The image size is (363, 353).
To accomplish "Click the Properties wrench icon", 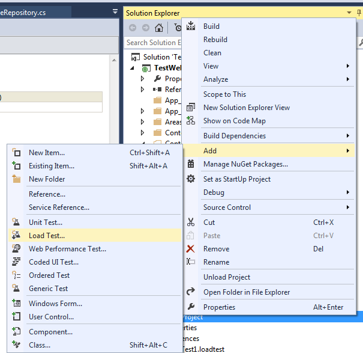I will click(191, 307).
